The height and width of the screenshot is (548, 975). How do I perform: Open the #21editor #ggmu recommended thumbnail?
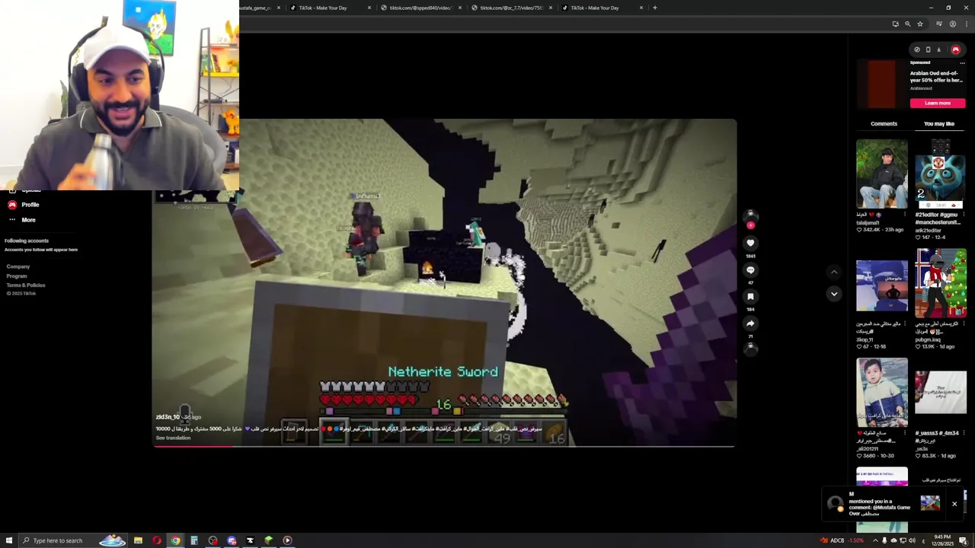point(941,174)
